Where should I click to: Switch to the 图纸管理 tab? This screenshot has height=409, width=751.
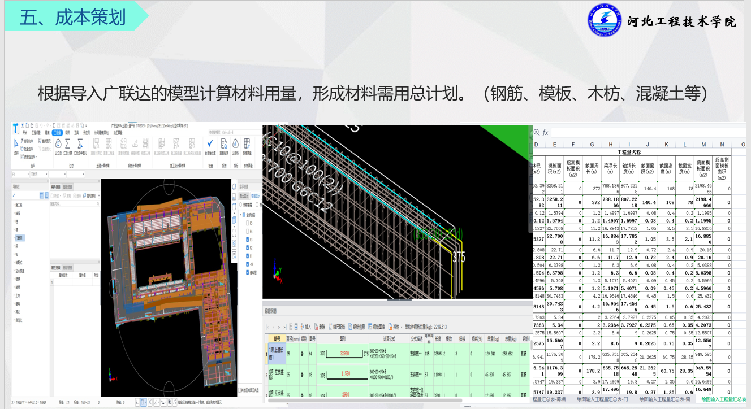pyautogui.click(x=67, y=186)
